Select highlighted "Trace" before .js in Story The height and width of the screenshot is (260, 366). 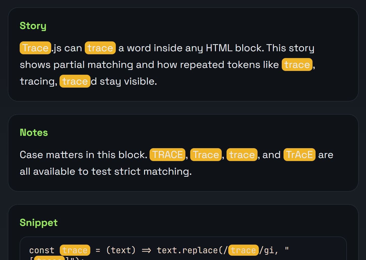click(x=35, y=48)
